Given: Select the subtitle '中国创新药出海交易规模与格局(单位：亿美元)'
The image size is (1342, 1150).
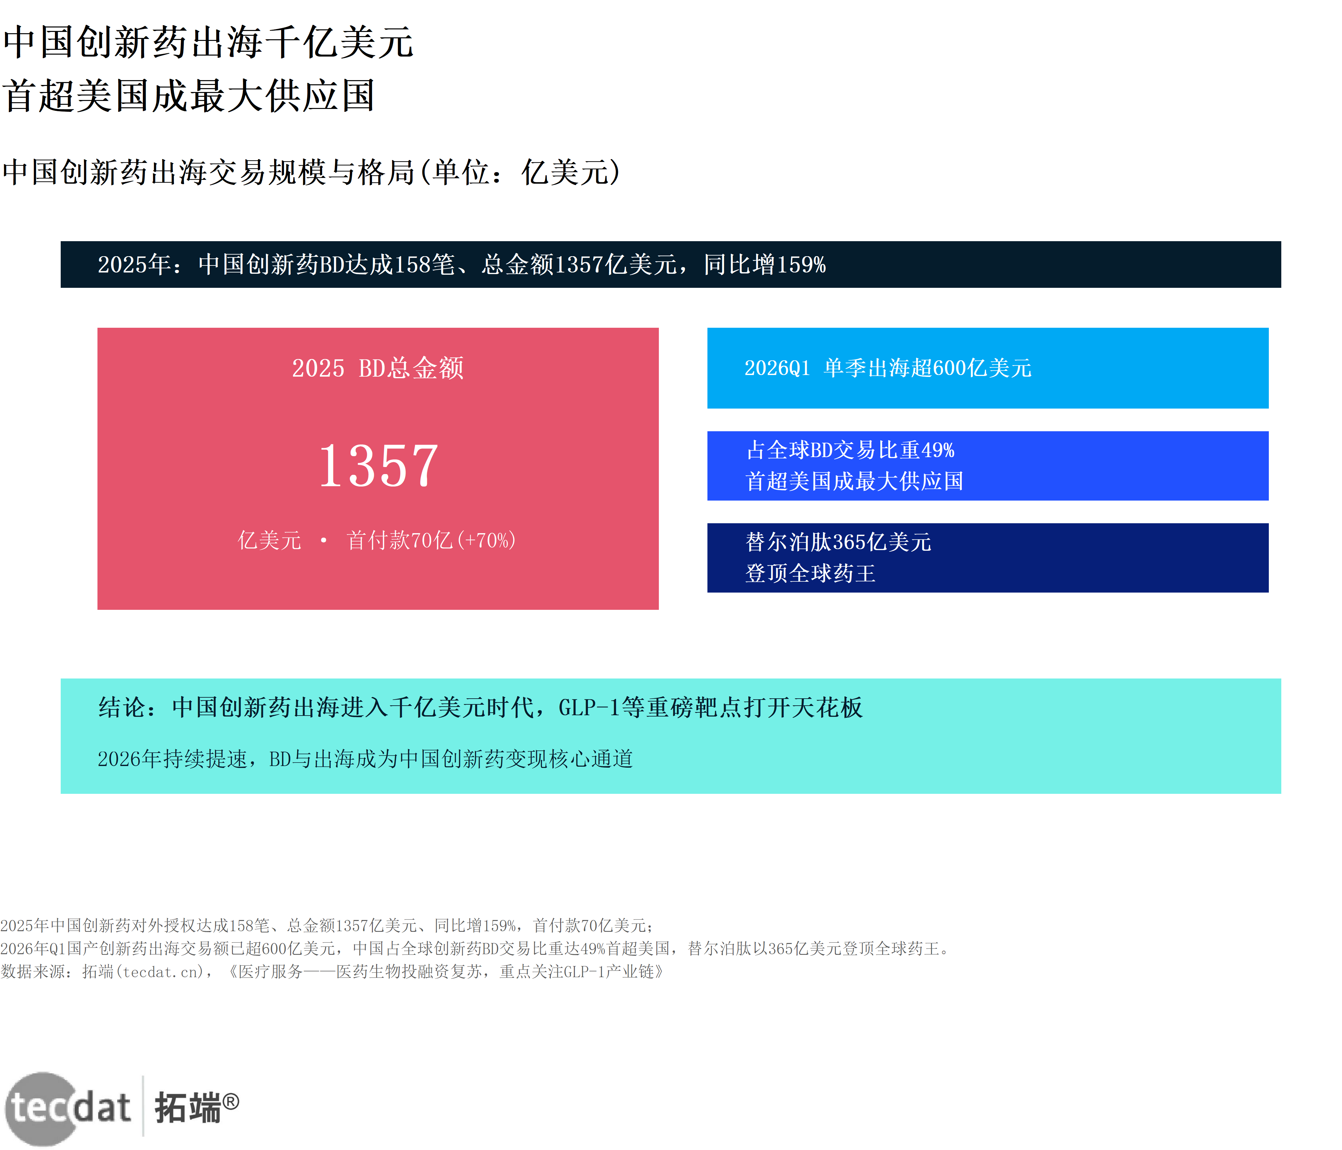Looking at the screenshot, I should 312,173.
